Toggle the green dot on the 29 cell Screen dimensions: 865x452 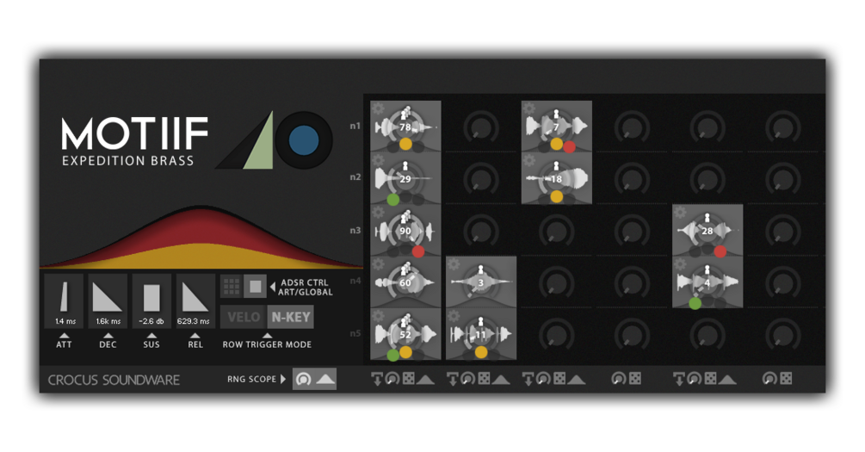(392, 199)
